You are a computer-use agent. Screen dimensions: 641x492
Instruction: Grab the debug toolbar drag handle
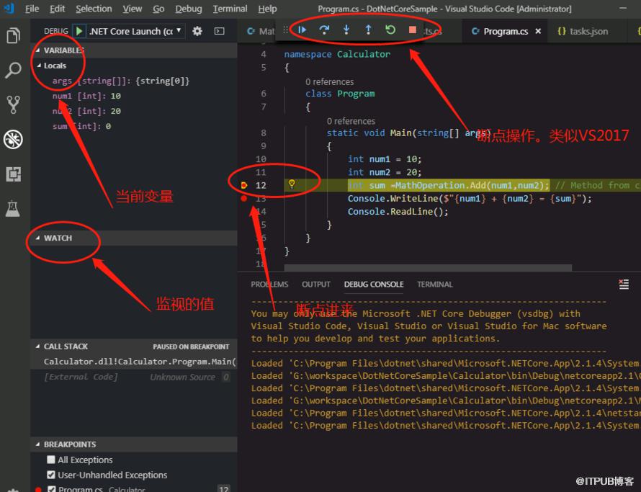coord(286,30)
